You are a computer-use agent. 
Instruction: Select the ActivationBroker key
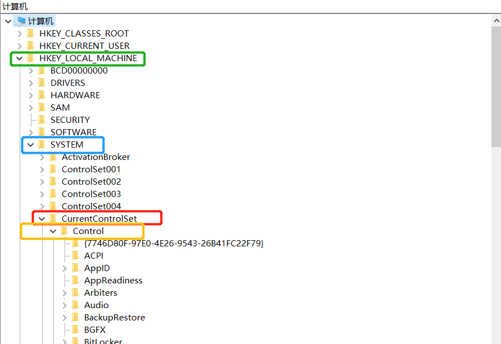point(95,157)
